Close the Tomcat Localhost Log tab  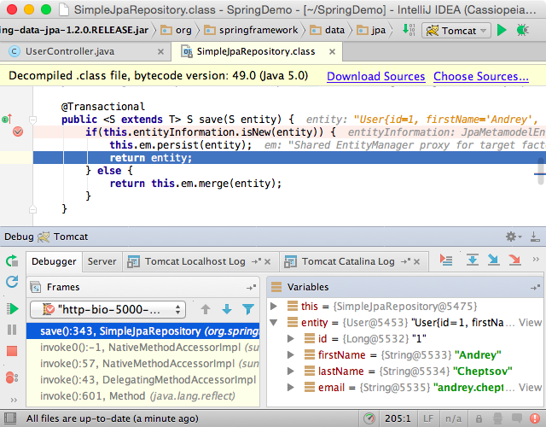267,262
